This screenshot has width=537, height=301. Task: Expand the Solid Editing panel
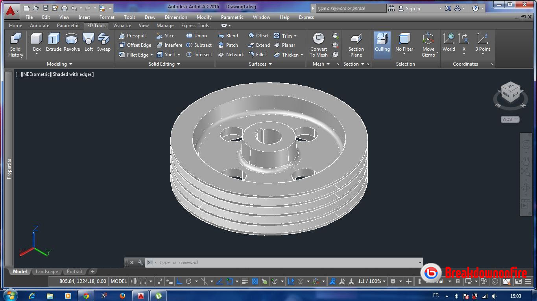pyautogui.click(x=164, y=64)
